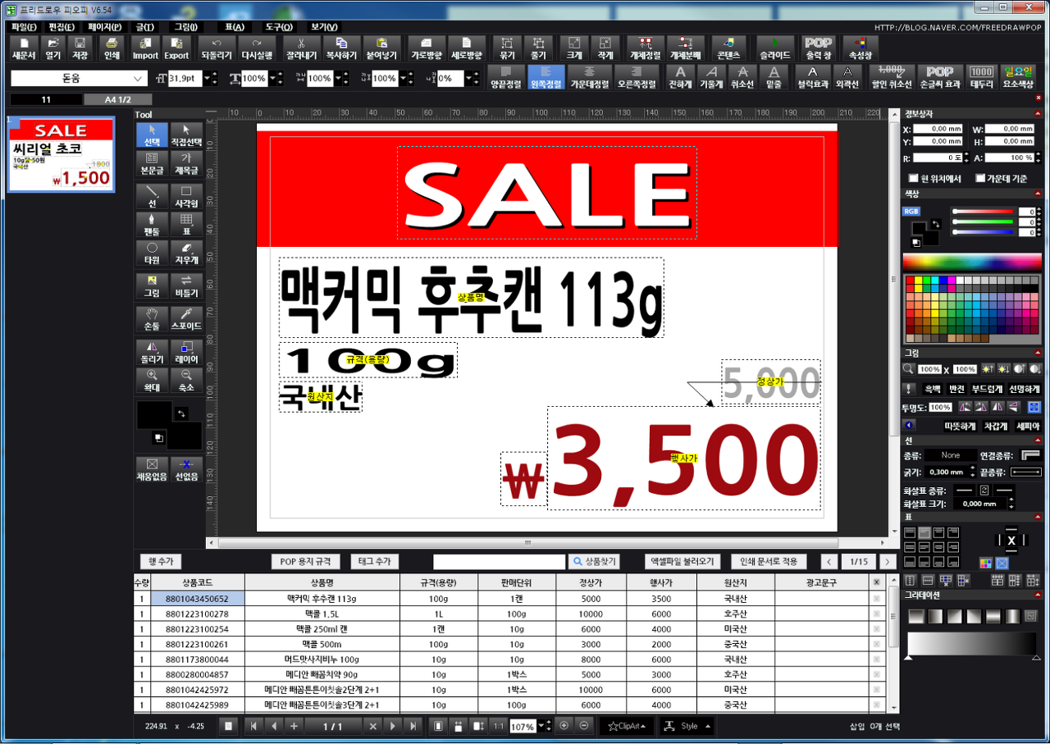Open the ClipArt dropdown
1050x744 pixels.
pos(626,726)
